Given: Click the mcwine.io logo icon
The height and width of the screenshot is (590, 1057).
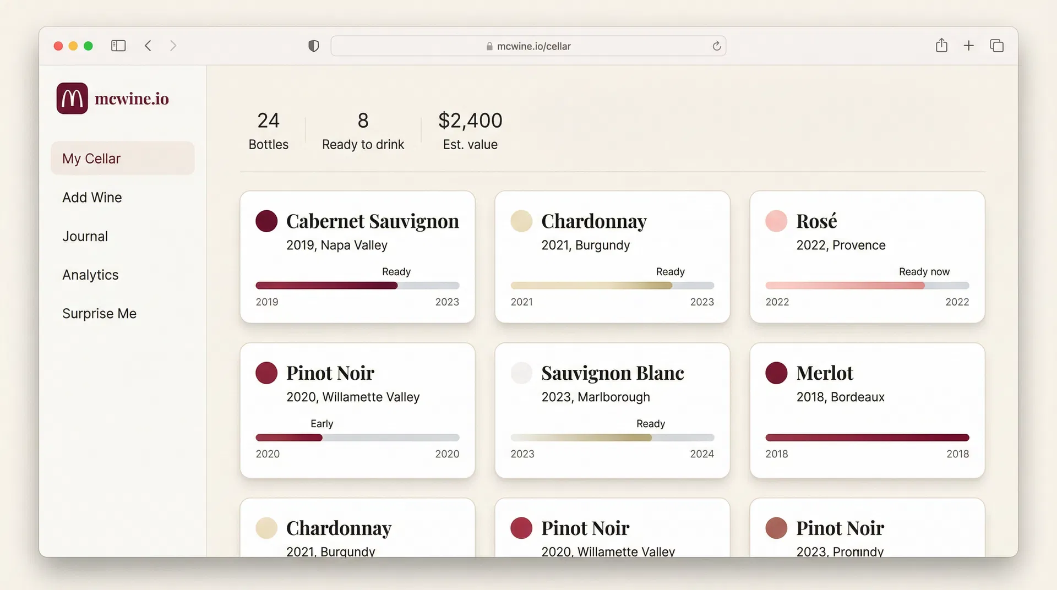Looking at the screenshot, I should (71, 98).
